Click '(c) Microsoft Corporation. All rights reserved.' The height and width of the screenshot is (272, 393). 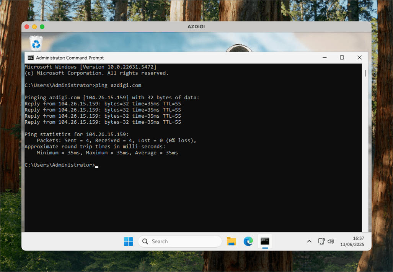click(x=96, y=73)
